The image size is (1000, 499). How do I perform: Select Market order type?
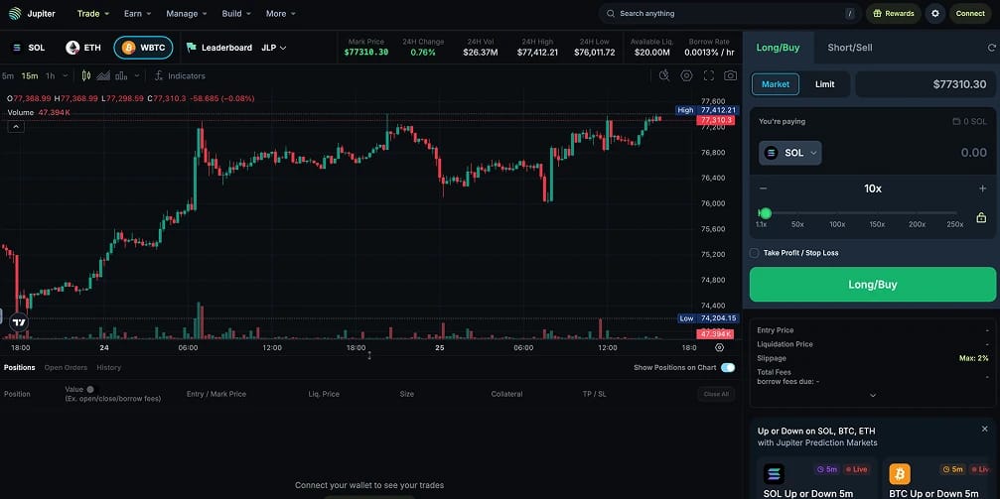click(x=776, y=84)
